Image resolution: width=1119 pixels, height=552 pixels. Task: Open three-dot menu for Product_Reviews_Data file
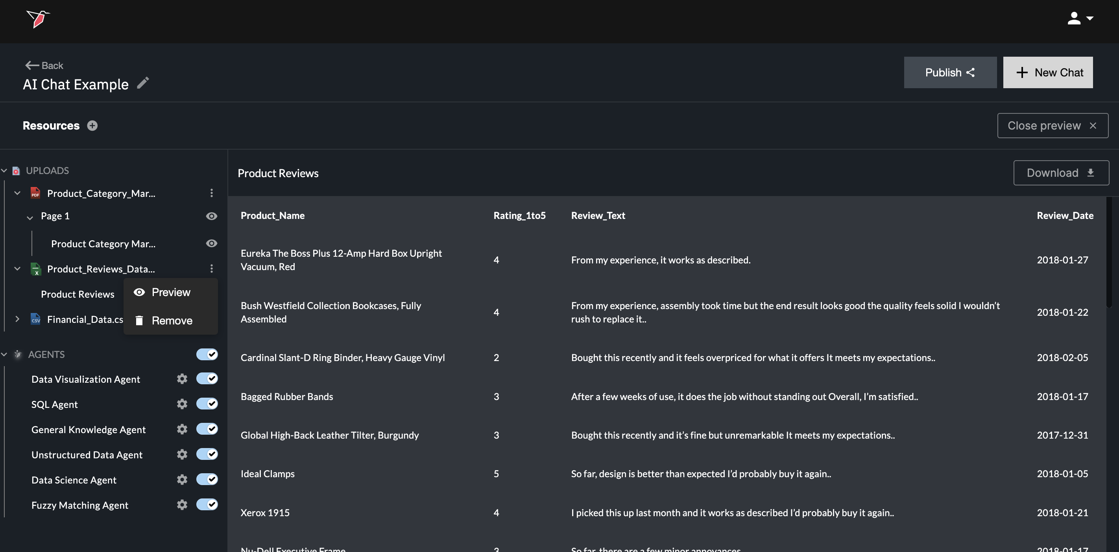(x=212, y=269)
